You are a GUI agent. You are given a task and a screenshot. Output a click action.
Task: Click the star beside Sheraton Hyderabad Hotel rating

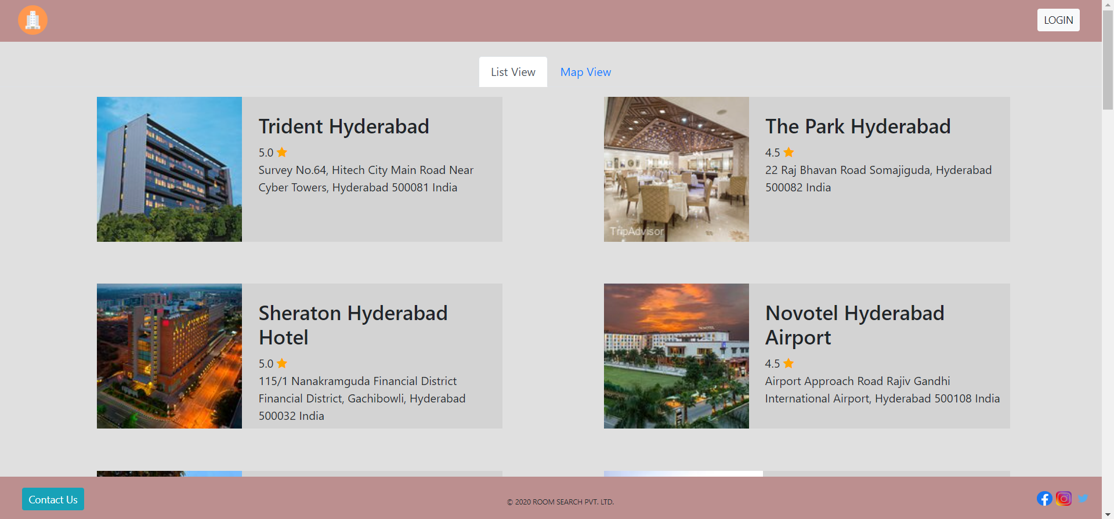coord(282,363)
